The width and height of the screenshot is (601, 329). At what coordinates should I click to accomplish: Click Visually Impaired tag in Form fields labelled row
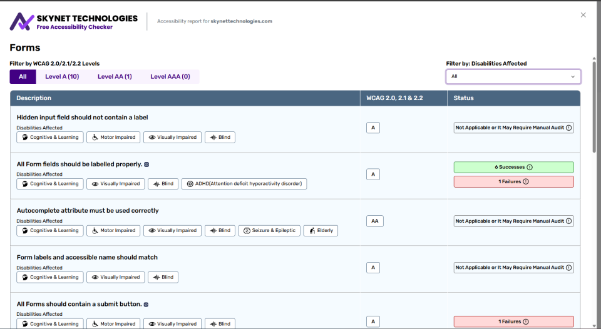[x=116, y=184]
